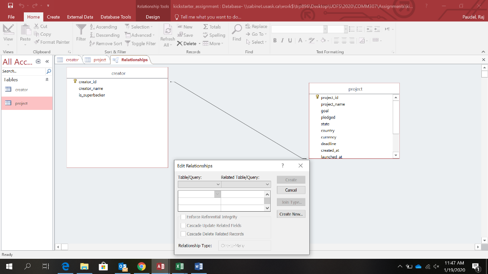Viewport: 488px width, 274px height.
Task: Click Create New.. button
Action: coord(291,214)
